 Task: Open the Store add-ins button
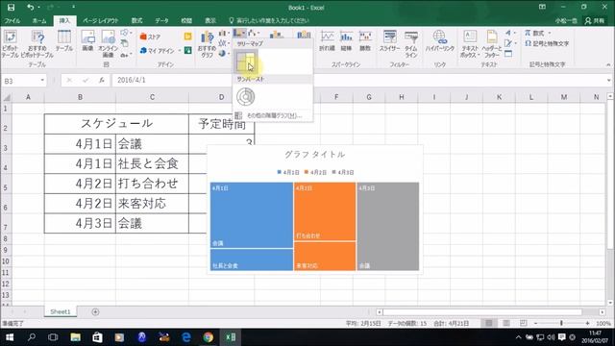pos(150,37)
